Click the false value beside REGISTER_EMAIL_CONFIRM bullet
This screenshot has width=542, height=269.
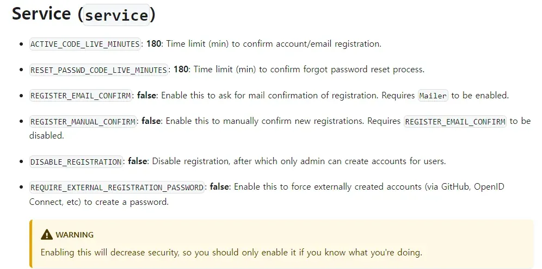click(146, 95)
